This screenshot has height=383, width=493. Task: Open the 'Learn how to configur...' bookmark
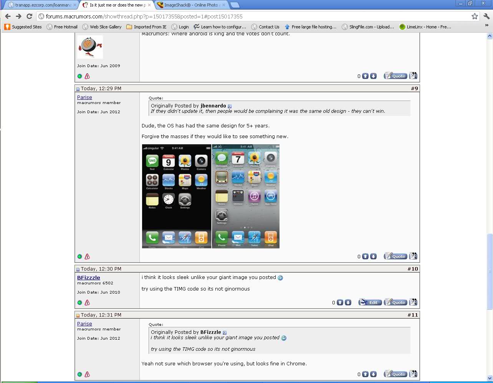pos(220,27)
